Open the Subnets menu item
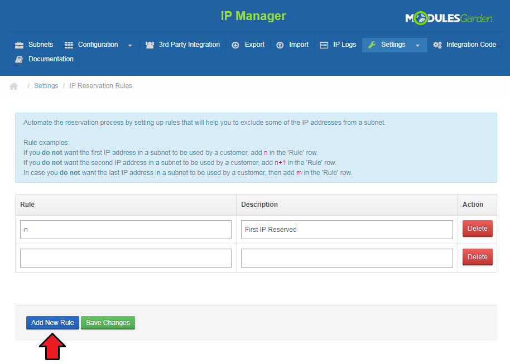The height and width of the screenshot is (364, 510). pyautogui.click(x=41, y=45)
